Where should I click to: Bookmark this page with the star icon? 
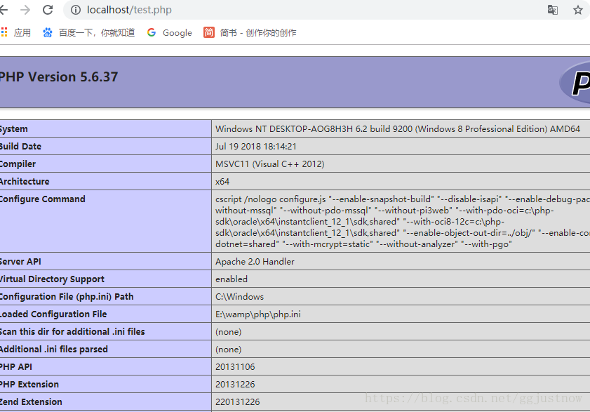(x=578, y=10)
